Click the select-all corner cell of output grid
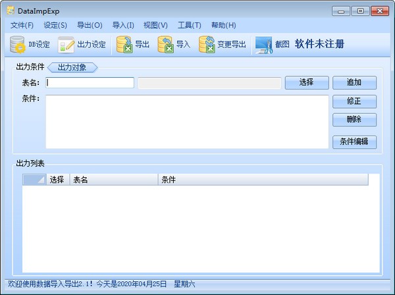395x295 pixels. pyautogui.click(x=34, y=180)
